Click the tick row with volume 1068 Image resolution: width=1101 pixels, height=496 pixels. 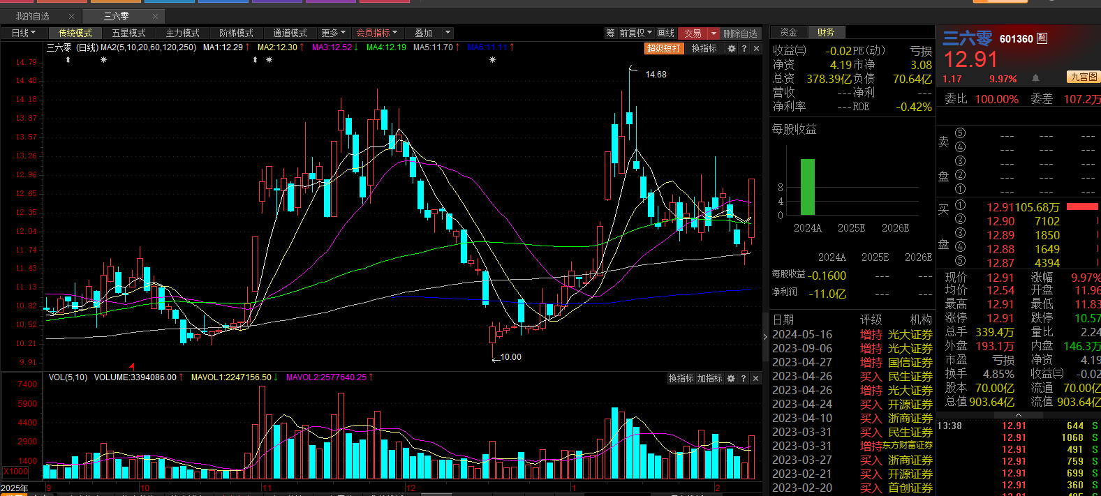[x=1017, y=437]
